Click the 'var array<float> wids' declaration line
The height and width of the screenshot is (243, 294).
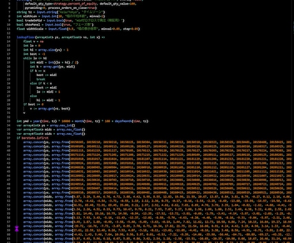pyautogui.click(x=51, y=134)
